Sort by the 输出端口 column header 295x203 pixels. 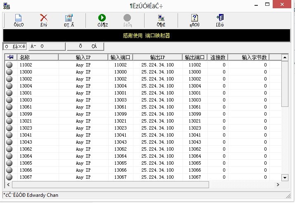click(x=195, y=57)
